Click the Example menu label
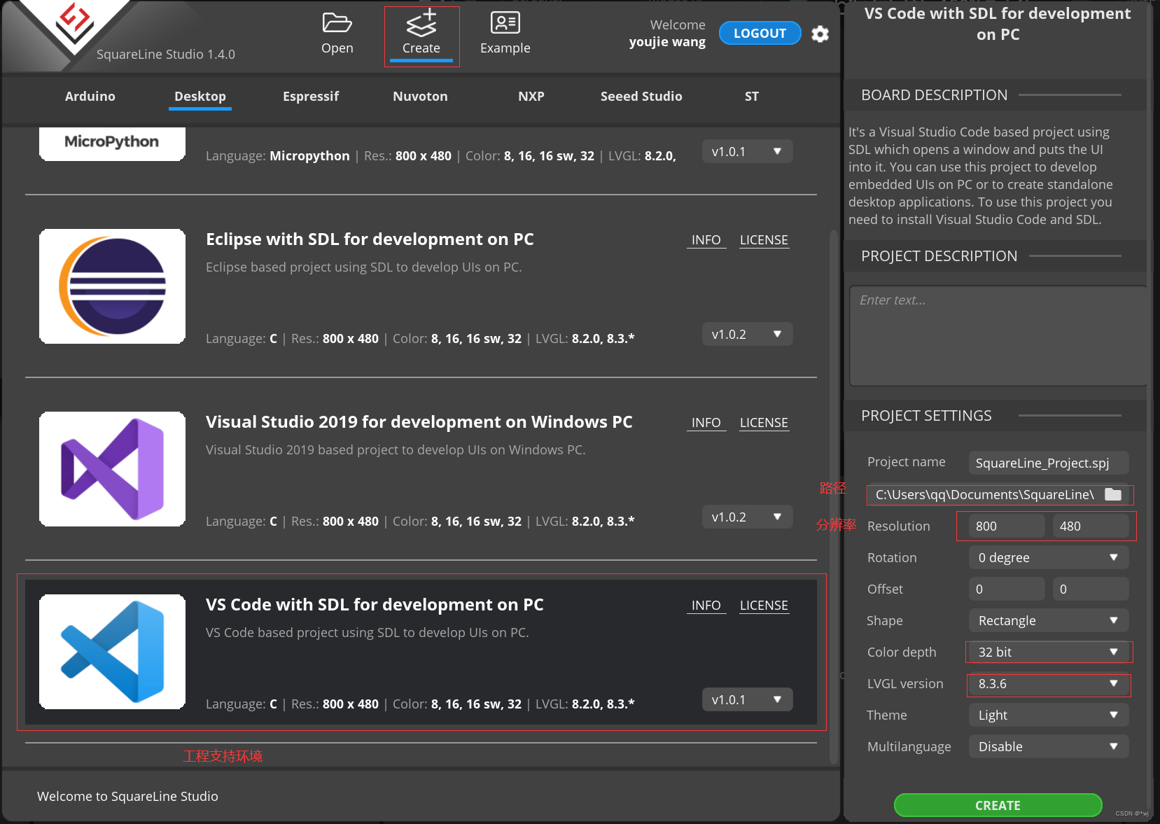 point(505,48)
